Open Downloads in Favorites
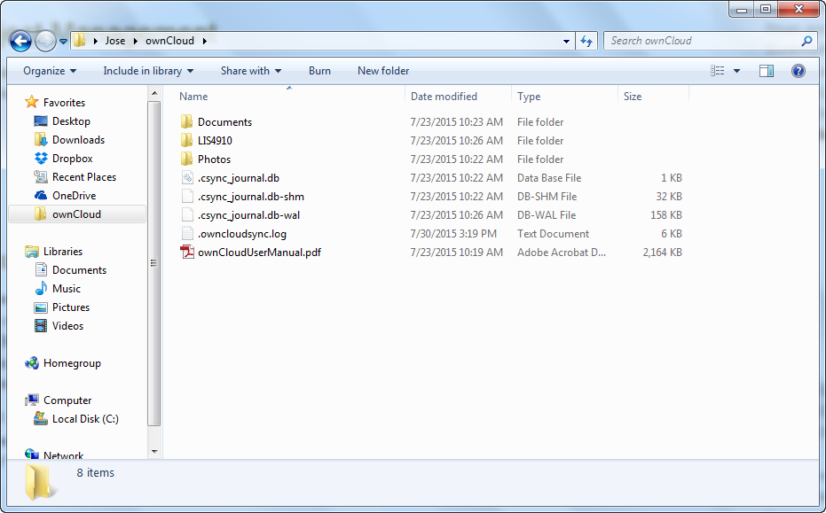 click(x=78, y=139)
